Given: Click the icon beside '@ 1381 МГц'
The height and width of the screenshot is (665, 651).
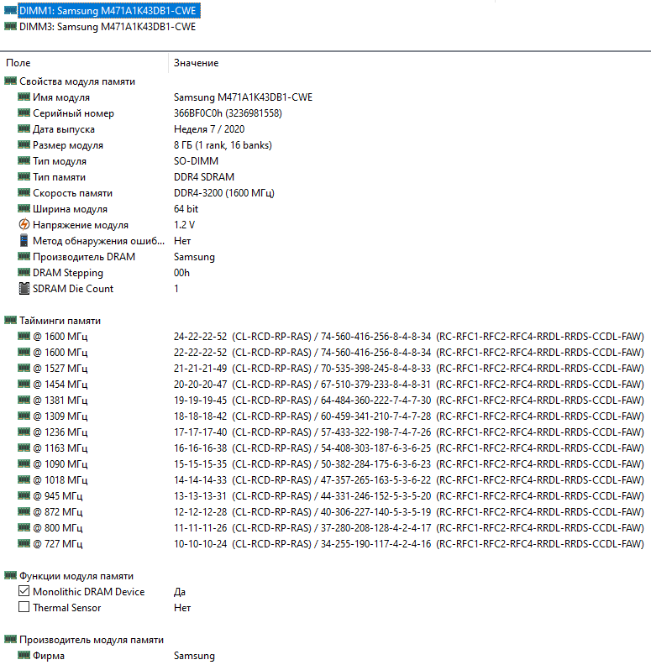Looking at the screenshot, I should point(24,400).
